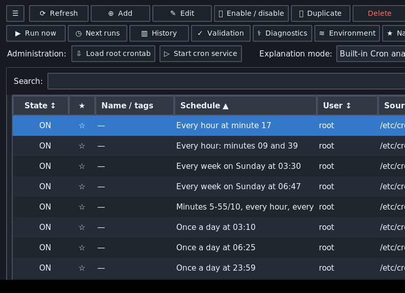This screenshot has height=293, width=405.
Task: Show Next runs
Action: 98,33
